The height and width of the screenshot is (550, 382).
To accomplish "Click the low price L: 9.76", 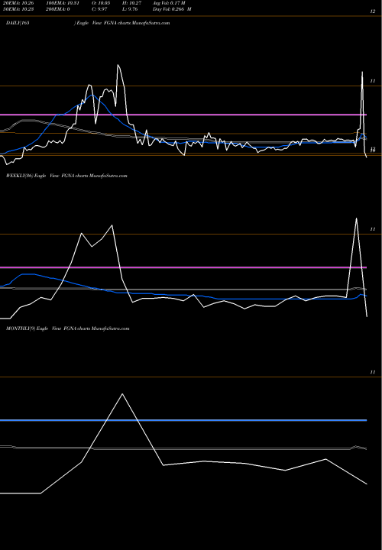I will pos(130,9).
